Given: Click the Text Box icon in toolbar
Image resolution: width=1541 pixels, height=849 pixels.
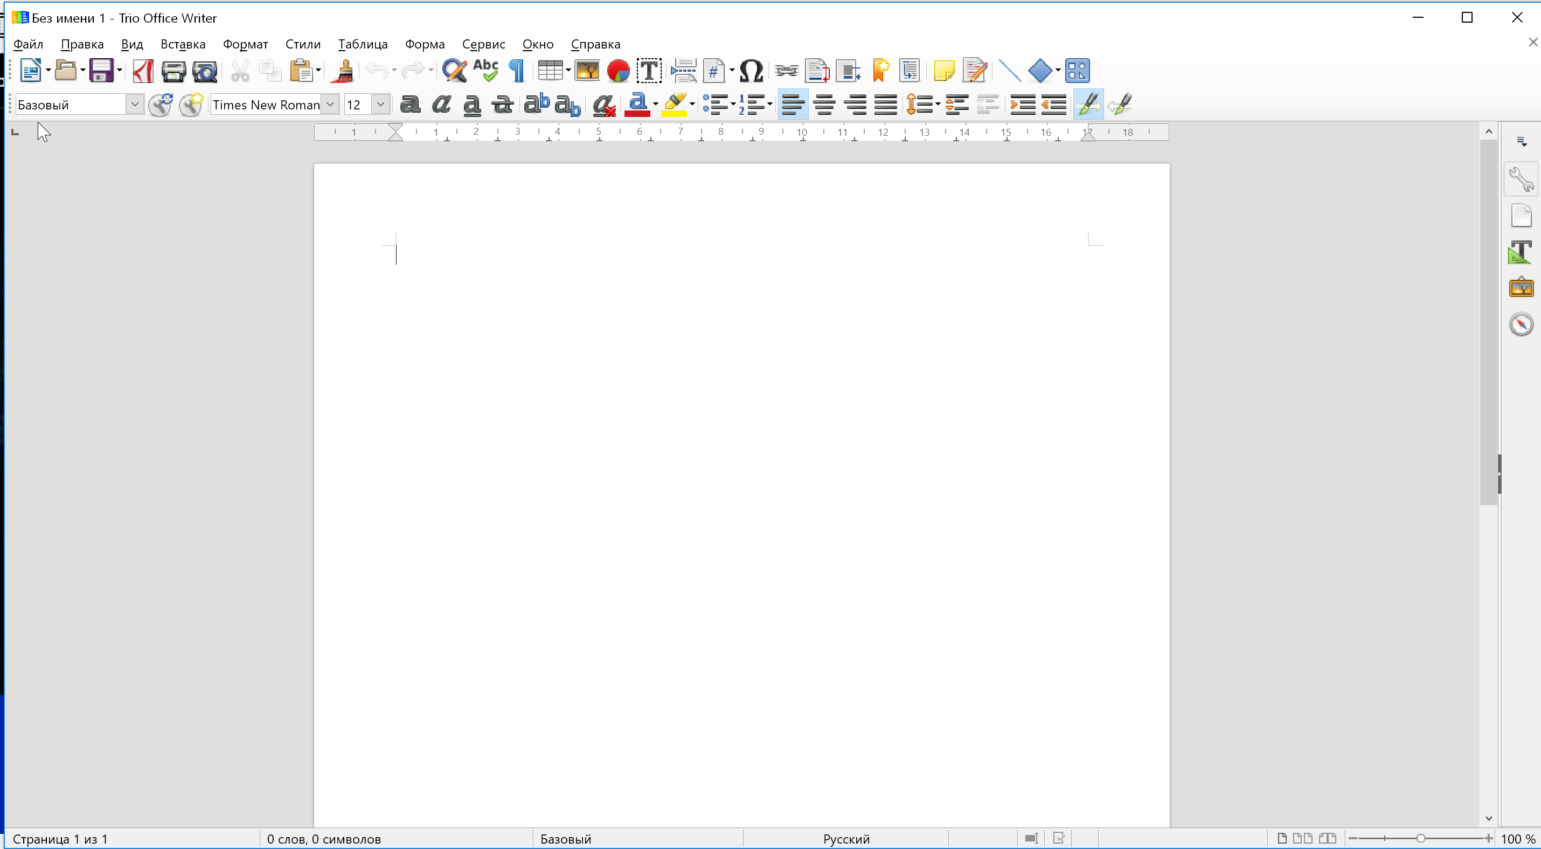Looking at the screenshot, I should 649,70.
